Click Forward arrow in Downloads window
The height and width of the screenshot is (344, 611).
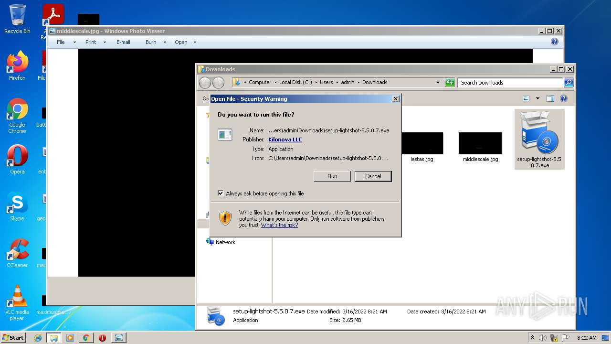(218, 82)
